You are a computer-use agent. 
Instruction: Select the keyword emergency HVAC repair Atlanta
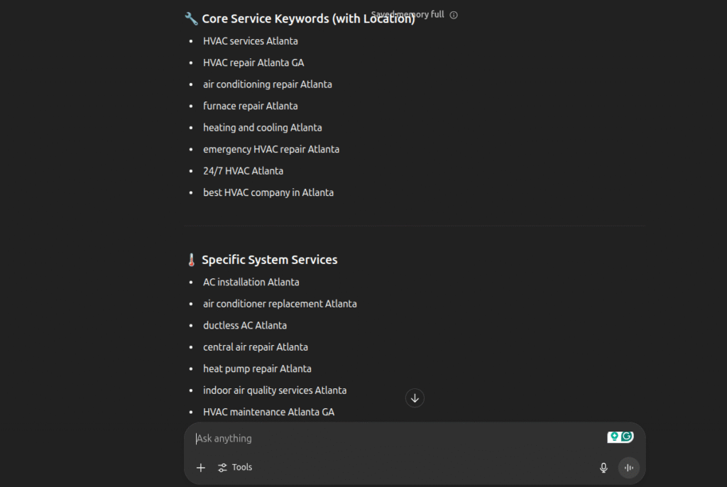click(271, 149)
